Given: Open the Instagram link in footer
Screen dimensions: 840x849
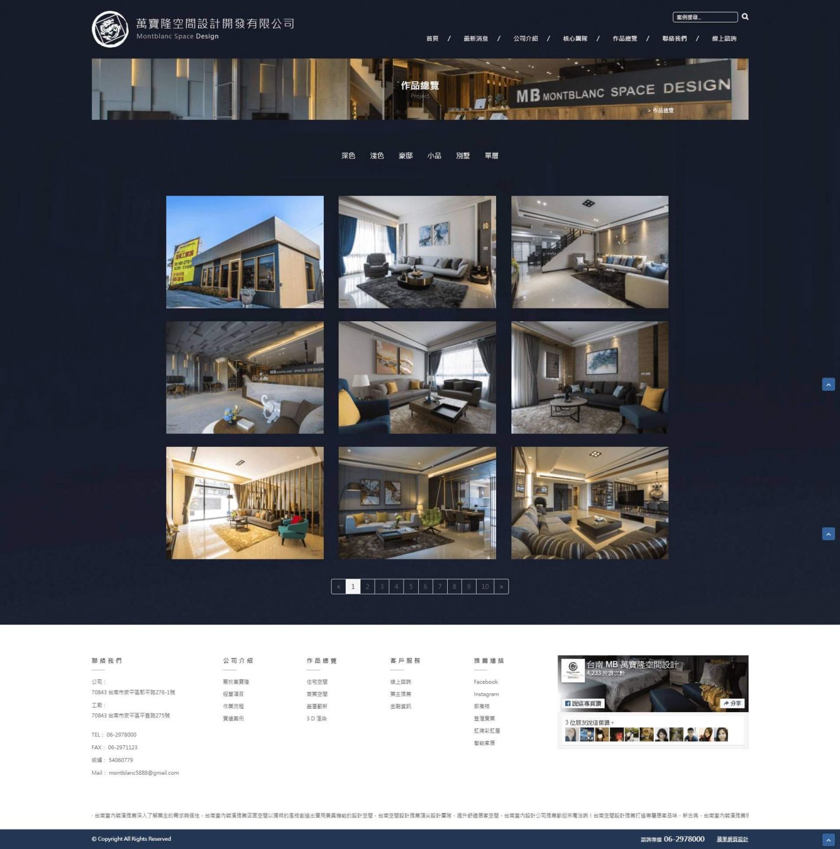Looking at the screenshot, I should pos(486,695).
